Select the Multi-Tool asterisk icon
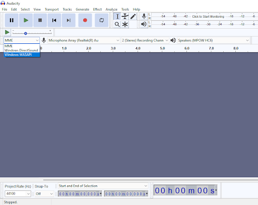The image size is (258, 205). pos(125,24)
